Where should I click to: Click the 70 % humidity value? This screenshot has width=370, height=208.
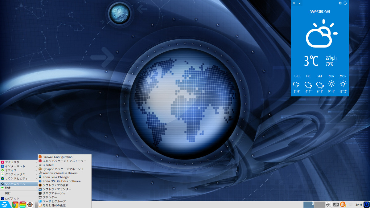[330, 64]
